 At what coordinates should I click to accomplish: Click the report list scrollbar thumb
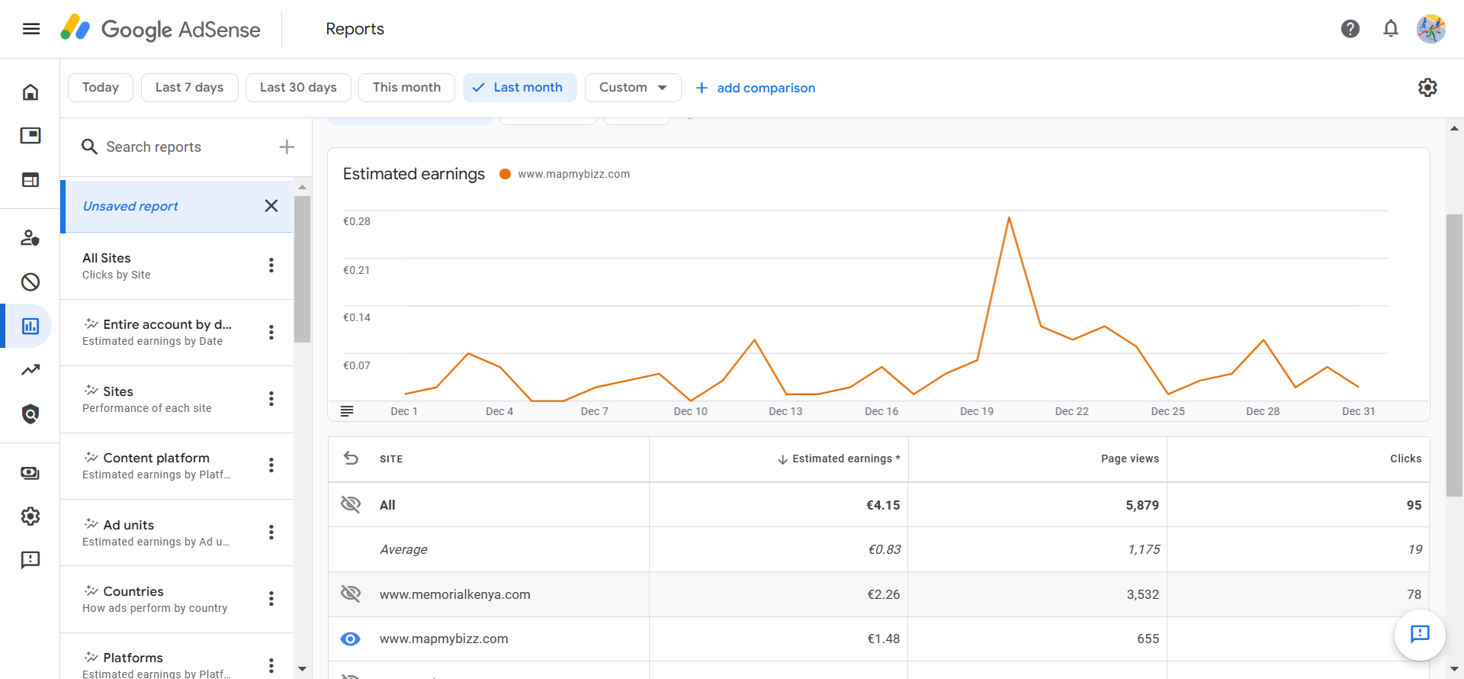(x=303, y=269)
